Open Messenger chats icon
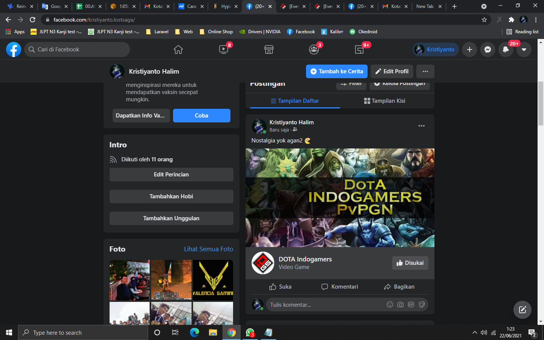544x340 pixels. [488, 49]
